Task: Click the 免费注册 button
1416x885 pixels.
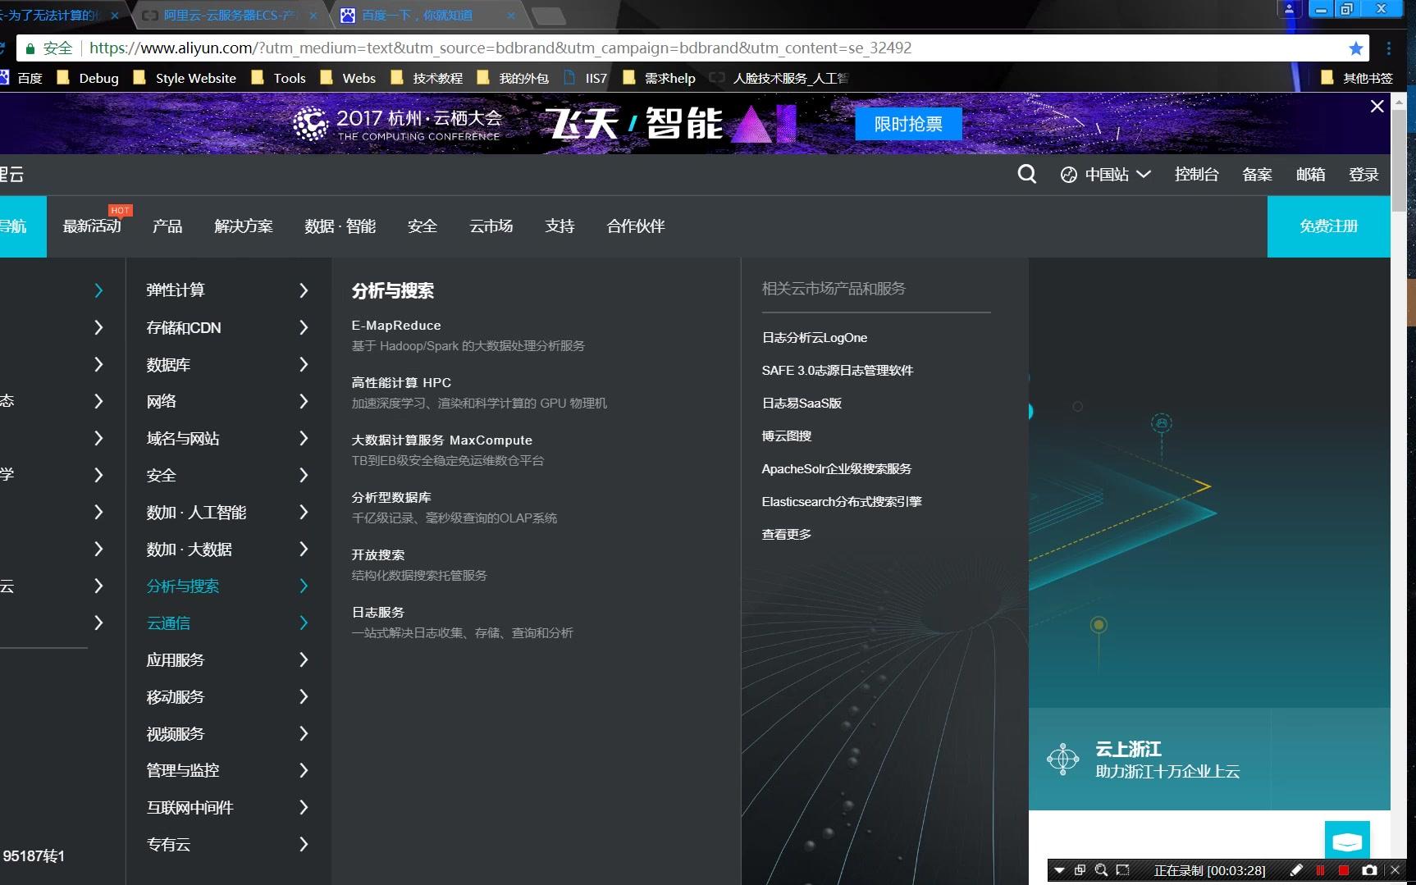Action: pyautogui.click(x=1329, y=226)
